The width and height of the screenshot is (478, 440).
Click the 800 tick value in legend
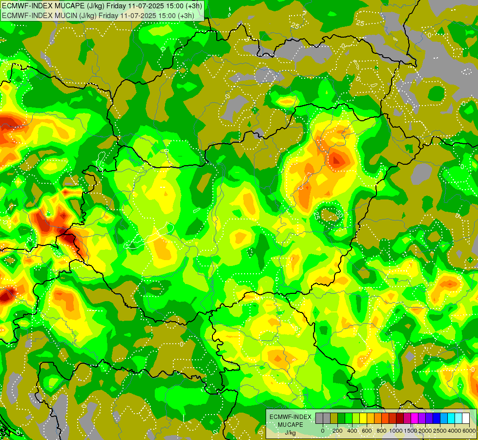(x=381, y=431)
